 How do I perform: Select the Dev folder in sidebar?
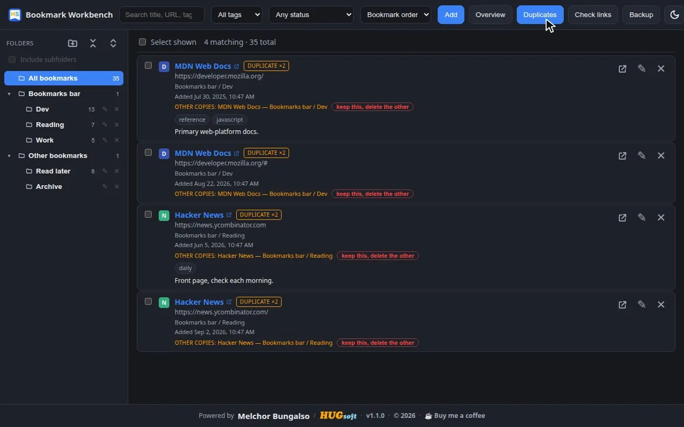64,109
